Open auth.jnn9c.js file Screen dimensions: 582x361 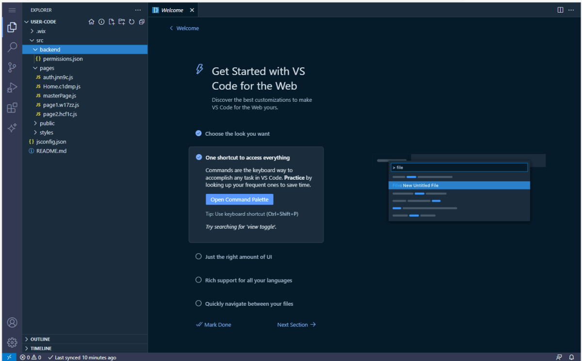click(85, 77)
